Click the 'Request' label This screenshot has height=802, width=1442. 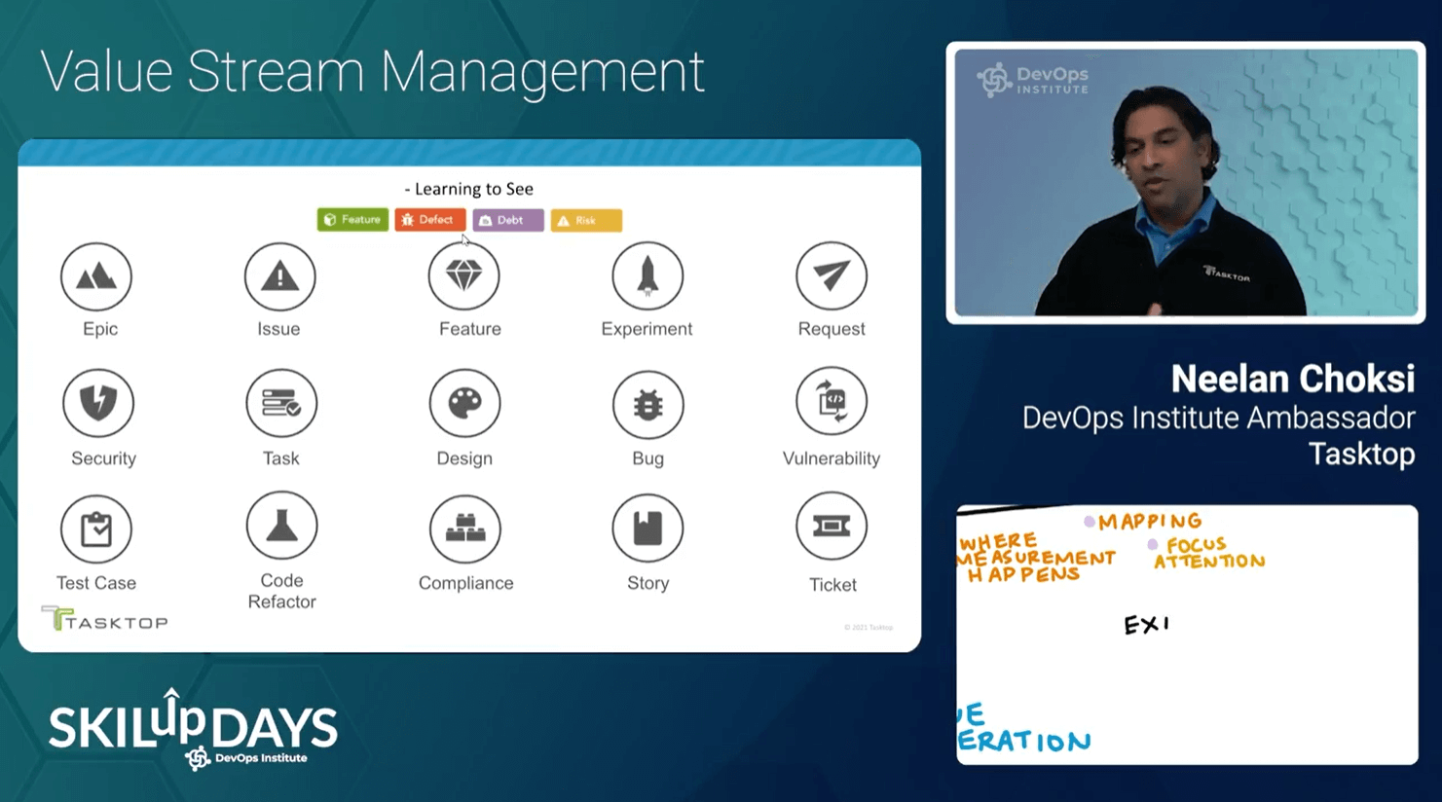[832, 329]
